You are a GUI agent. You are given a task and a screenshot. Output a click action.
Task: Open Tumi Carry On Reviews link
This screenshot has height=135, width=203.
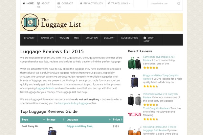(x=156, y=108)
